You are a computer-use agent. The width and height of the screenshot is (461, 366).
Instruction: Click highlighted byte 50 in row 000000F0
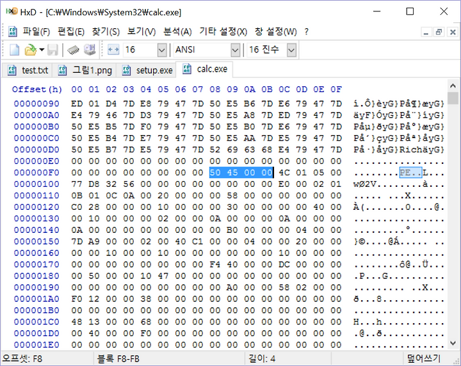tap(215, 172)
